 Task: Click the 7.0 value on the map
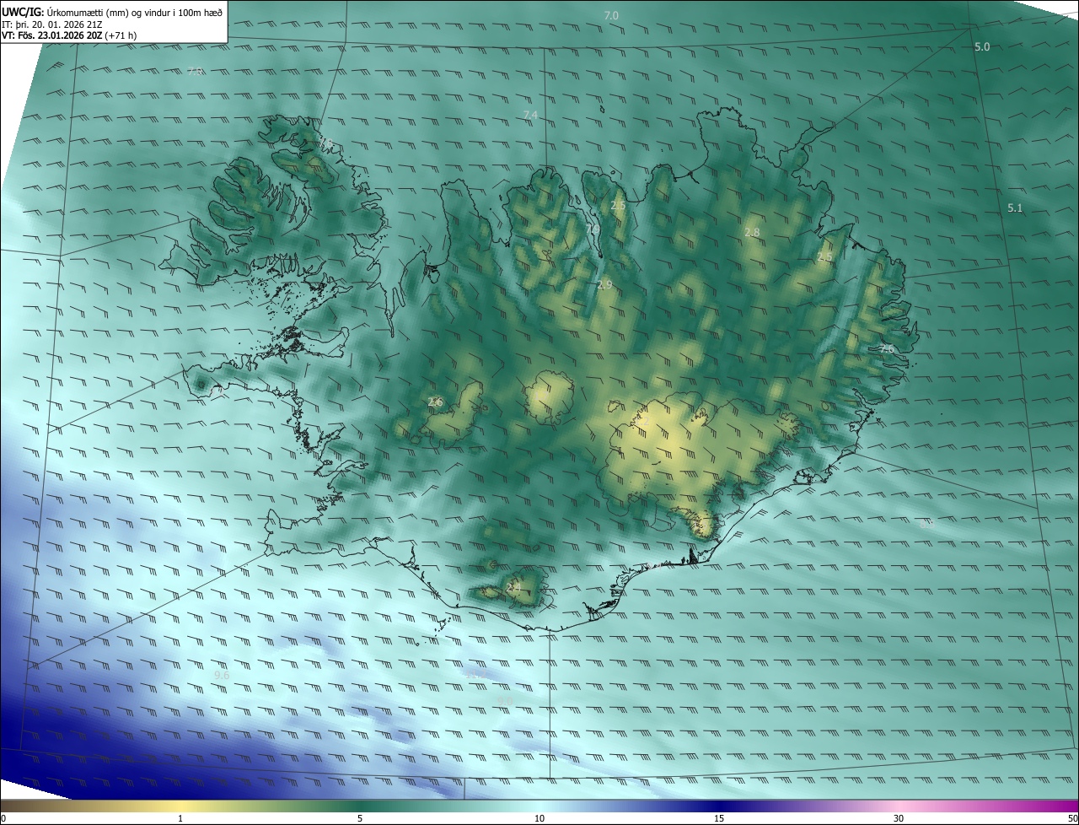point(611,16)
